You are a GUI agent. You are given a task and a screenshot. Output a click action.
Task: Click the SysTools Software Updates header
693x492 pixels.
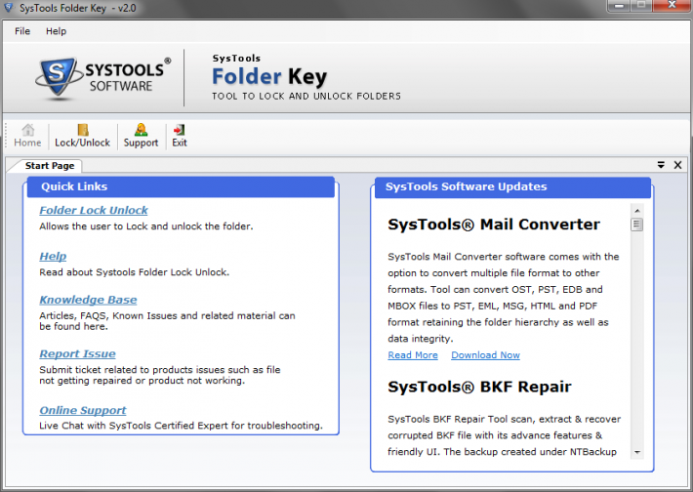[x=512, y=186]
